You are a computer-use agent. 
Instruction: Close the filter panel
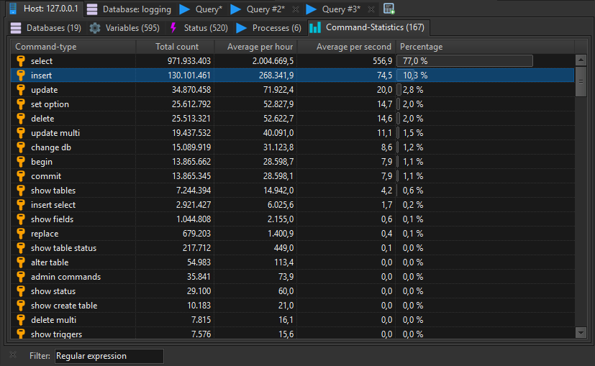(x=13, y=355)
